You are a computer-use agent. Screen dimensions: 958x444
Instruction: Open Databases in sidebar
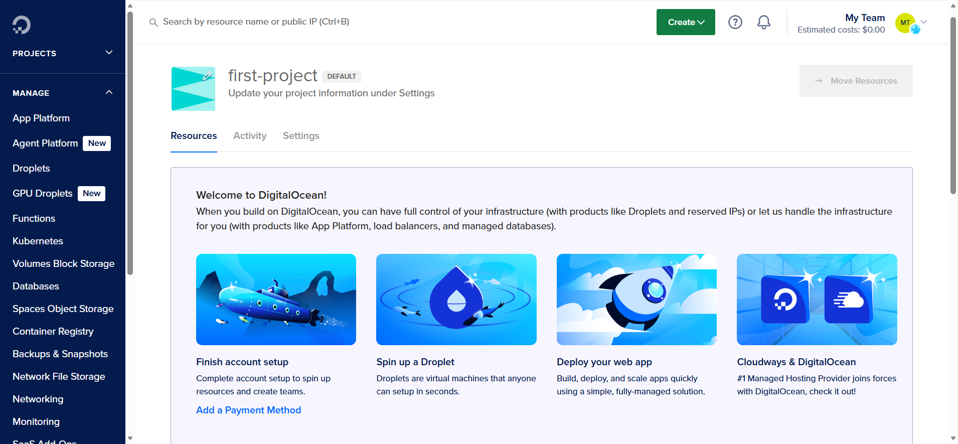point(36,286)
